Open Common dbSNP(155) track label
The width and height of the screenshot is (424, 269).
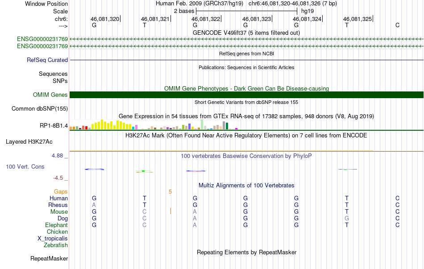[39, 109]
